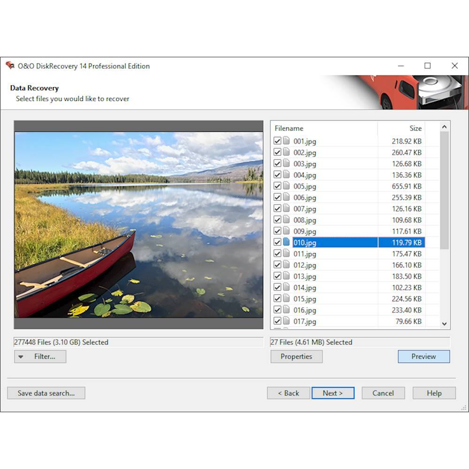Click the file icon next to 001.jpg

[x=286, y=141]
